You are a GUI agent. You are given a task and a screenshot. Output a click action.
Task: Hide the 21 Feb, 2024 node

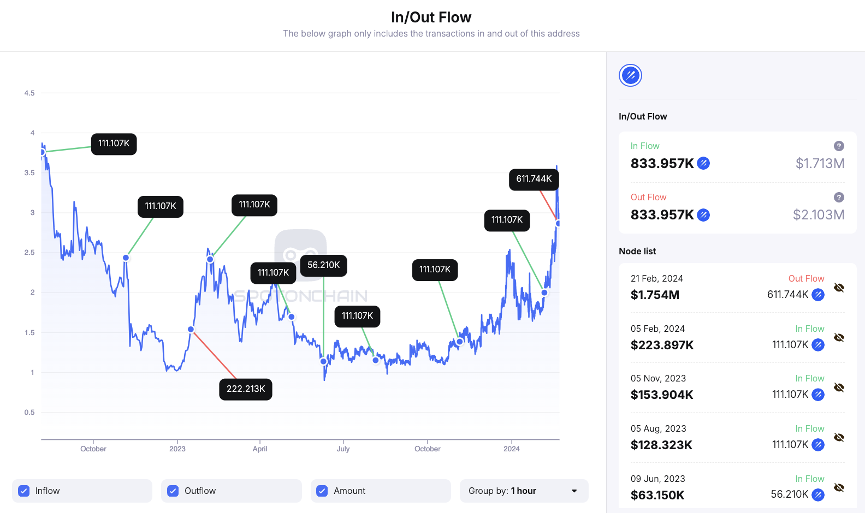[x=839, y=288]
